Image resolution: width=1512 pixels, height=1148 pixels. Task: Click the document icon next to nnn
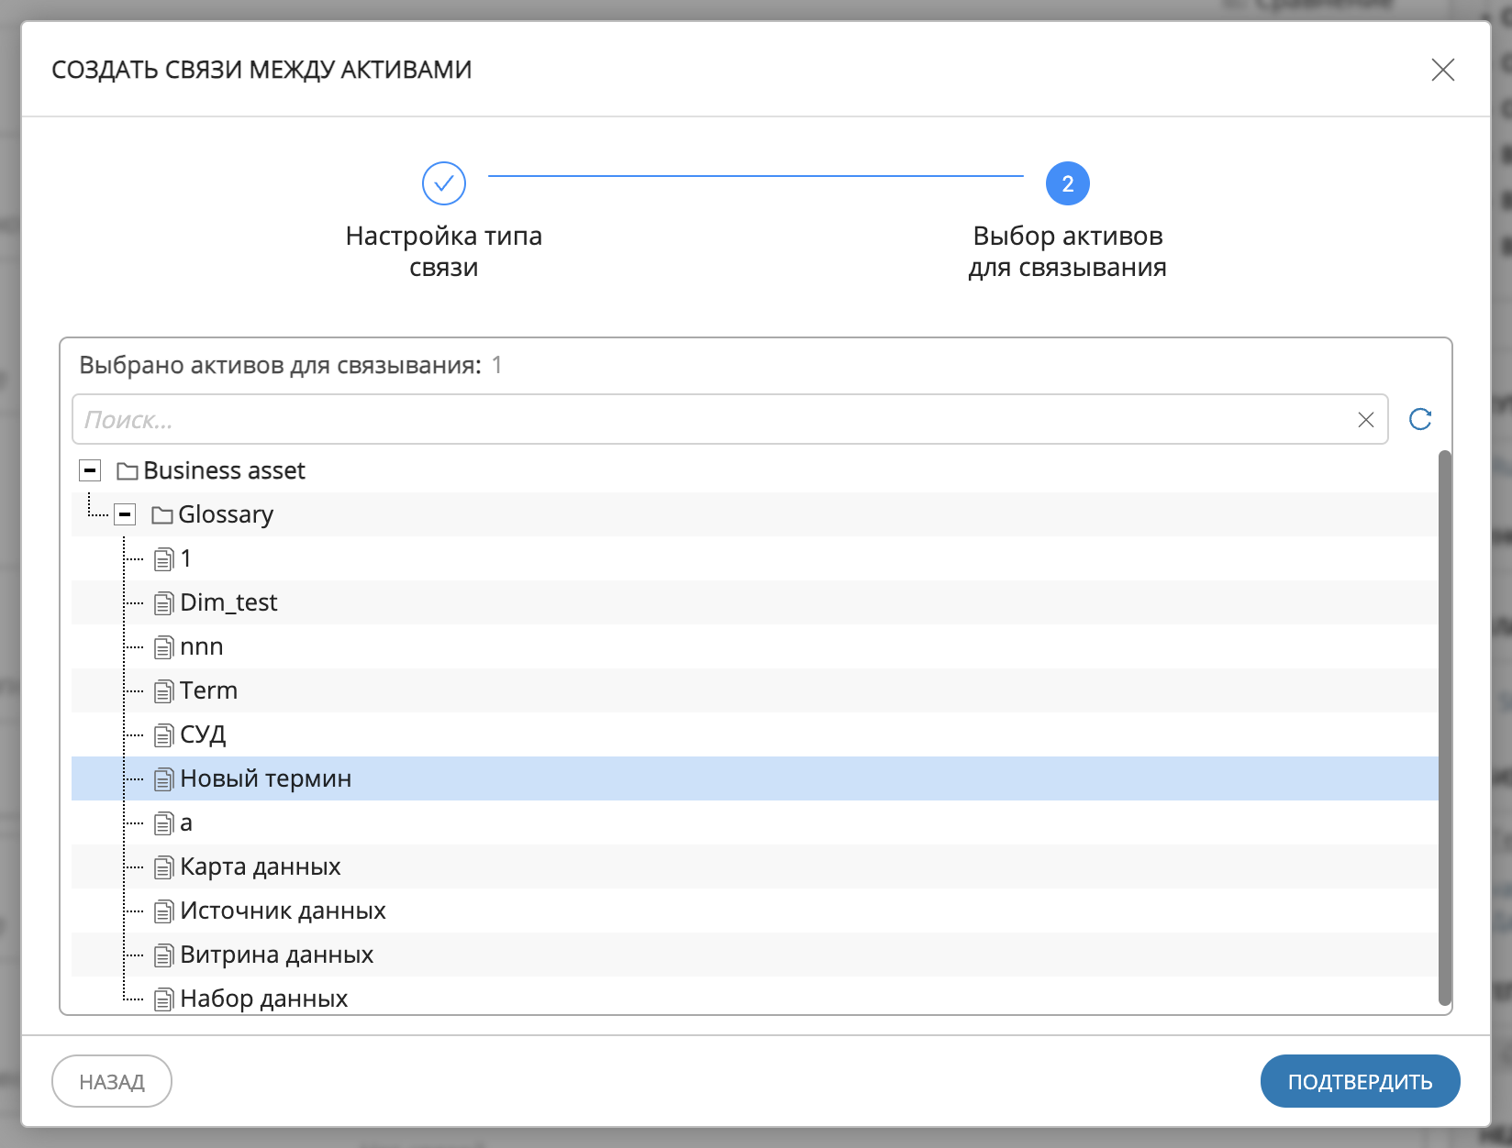point(163,647)
